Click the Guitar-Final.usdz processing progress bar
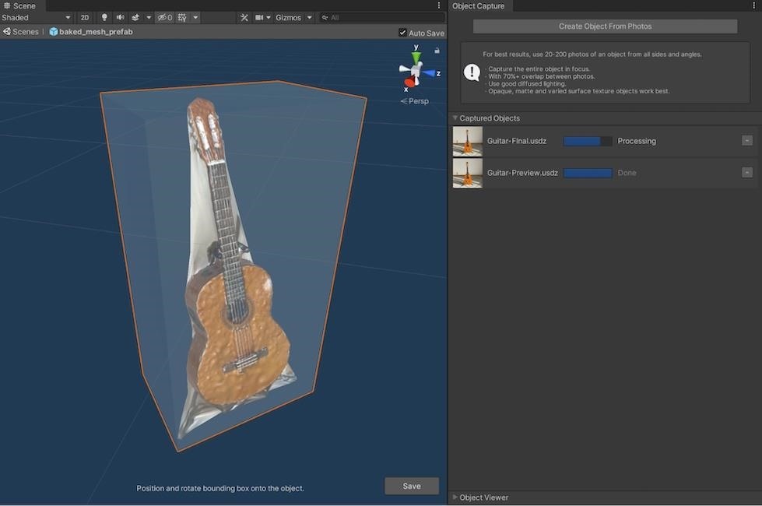This screenshot has width=762, height=506. click(587, 140)
